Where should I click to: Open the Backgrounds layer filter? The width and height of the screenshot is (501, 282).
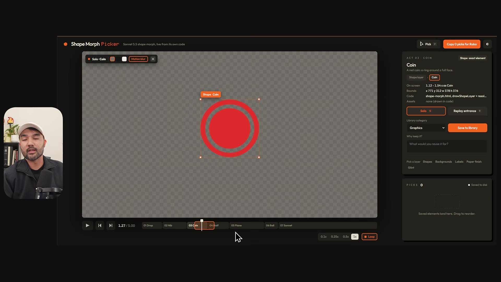pos(443,162)
